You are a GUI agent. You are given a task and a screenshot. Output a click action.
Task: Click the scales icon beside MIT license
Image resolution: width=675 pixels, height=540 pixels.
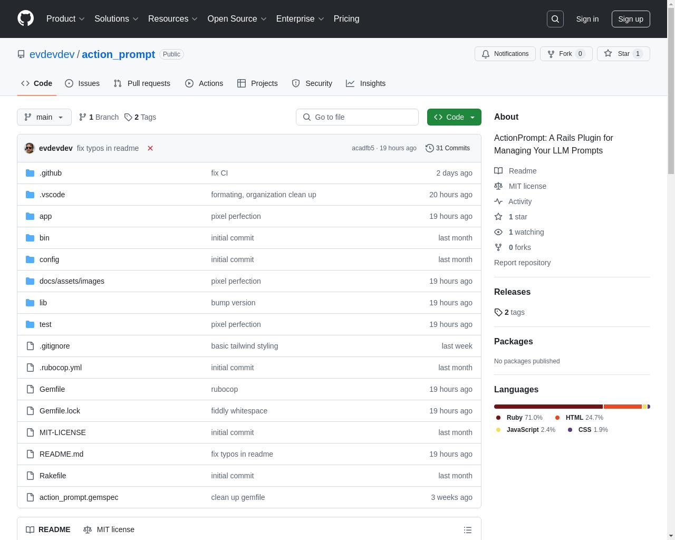click(498, 186)
